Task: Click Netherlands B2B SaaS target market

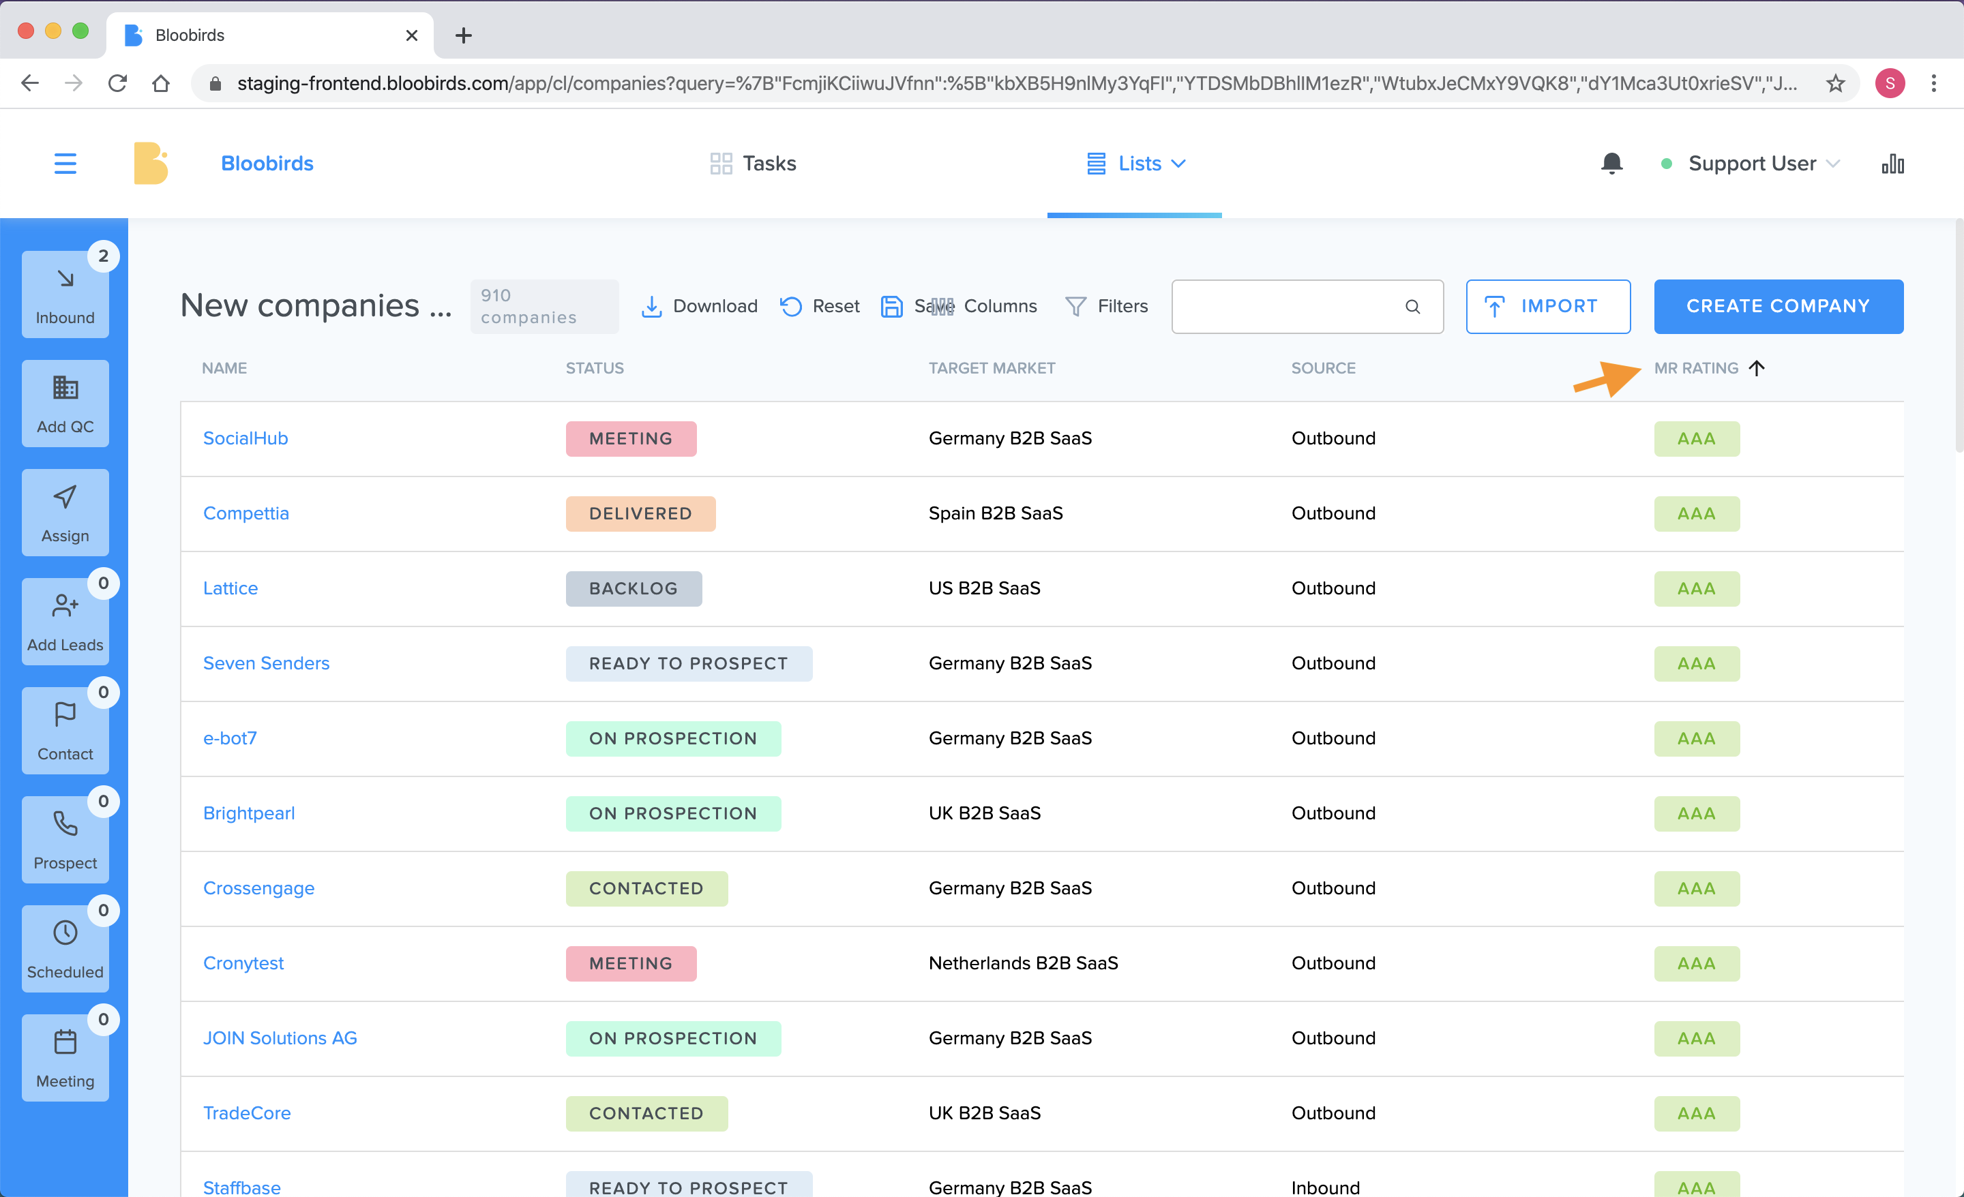Action: (x=1023, y=963)
